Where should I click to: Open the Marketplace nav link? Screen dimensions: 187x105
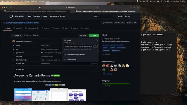(54, 16)
